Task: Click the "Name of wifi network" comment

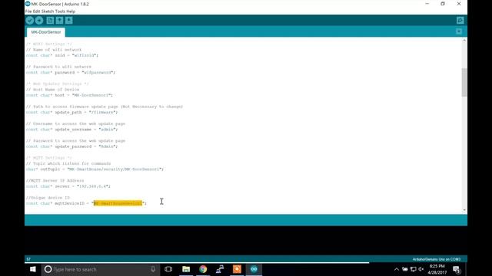Action: tap(54, 50)
